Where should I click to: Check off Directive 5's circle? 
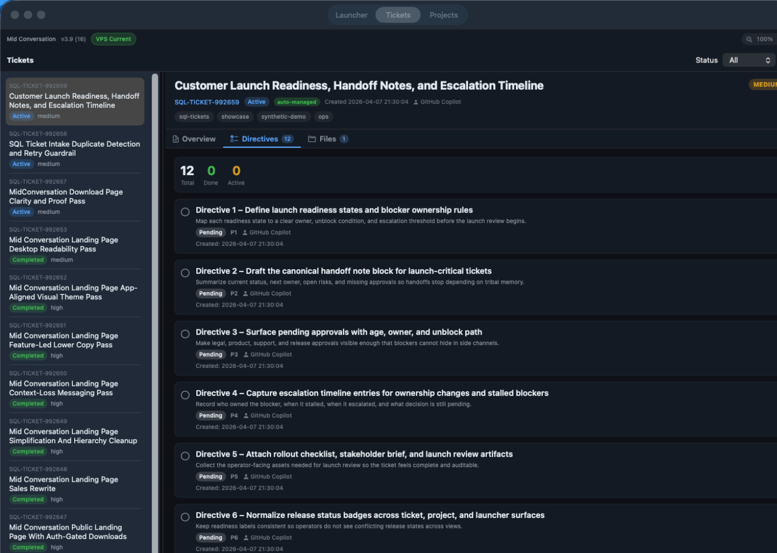(x=185, y=455)
